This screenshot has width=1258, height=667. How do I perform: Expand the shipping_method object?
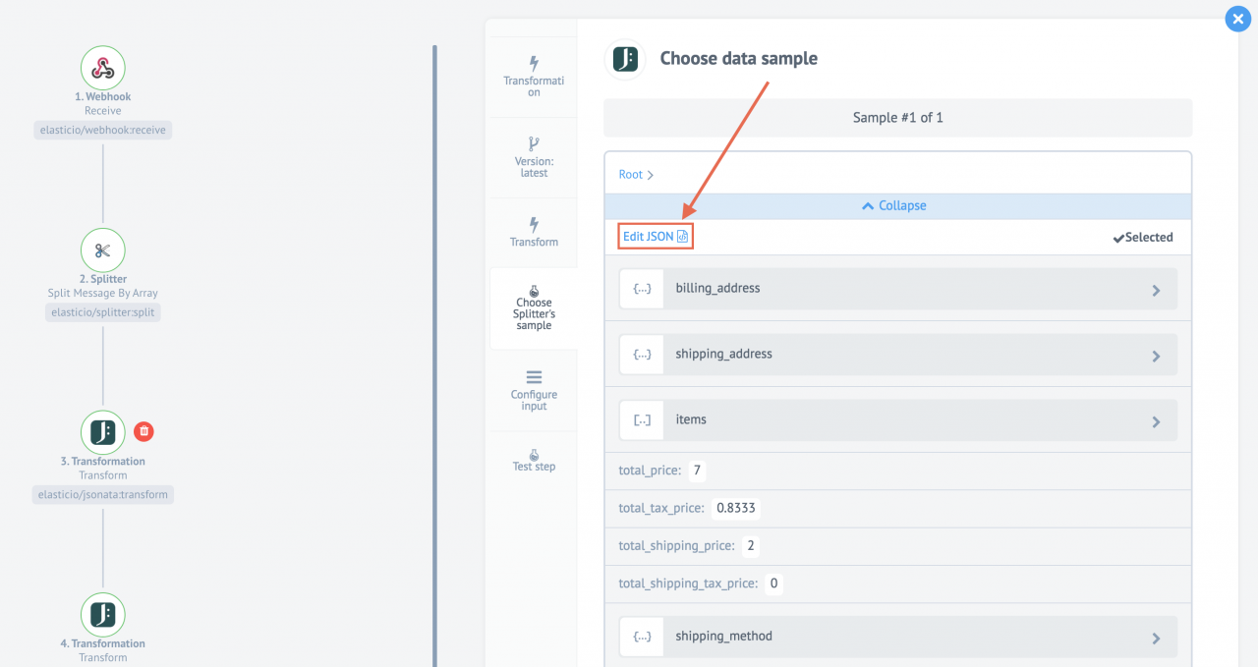click(897, 637)
